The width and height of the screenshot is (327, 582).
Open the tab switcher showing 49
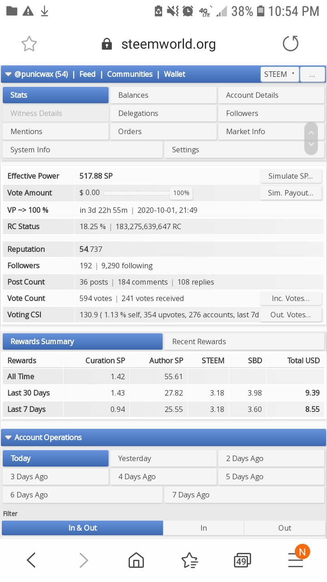242,561
